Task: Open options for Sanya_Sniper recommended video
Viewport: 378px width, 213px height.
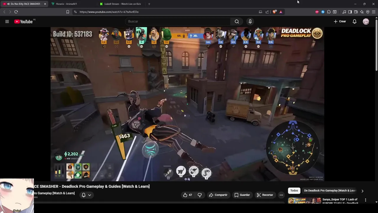Action: pyautogui.click(x=365, y=200)
